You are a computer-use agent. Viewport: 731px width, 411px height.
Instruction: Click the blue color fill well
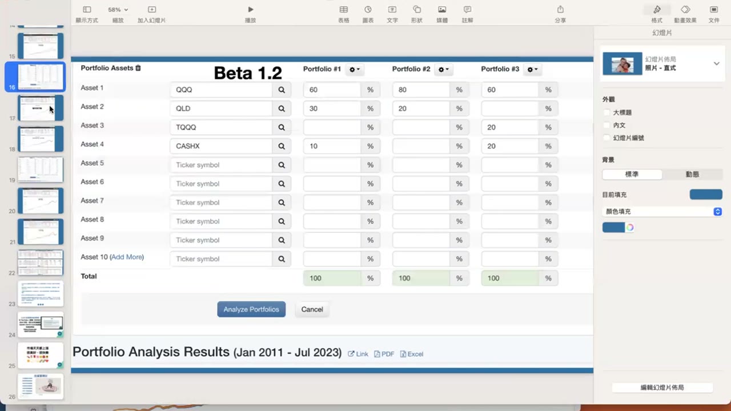coord(614,227)
